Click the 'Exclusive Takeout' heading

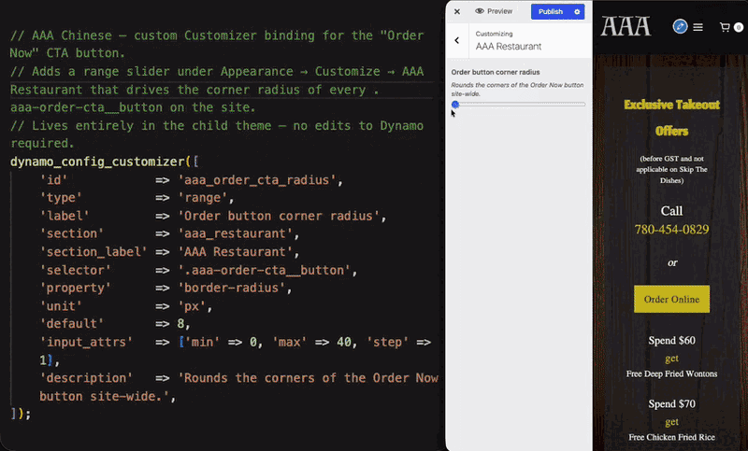click(671, 105)
